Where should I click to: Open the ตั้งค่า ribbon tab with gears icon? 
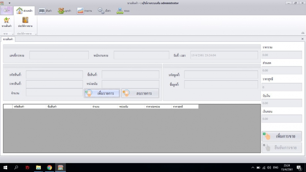click(104, 11)
